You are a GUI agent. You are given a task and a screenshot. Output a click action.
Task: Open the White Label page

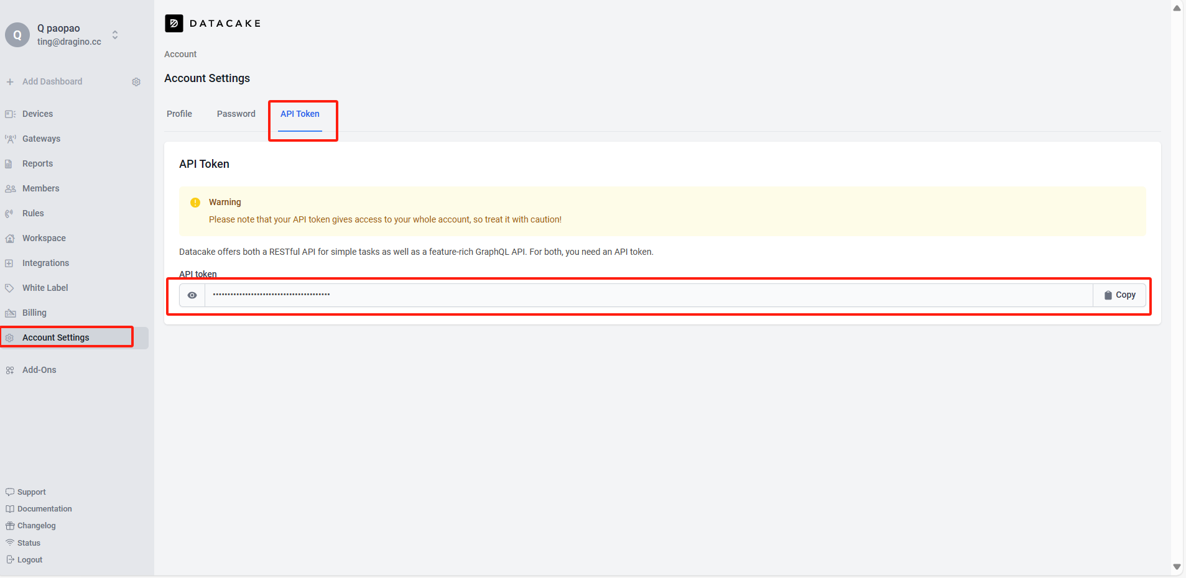pyautogui.click(x=45, y=288)
